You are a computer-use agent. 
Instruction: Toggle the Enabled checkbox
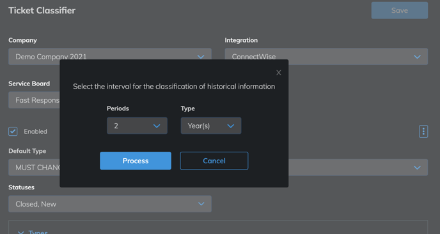pyautogui.click(x=13, y=131)
